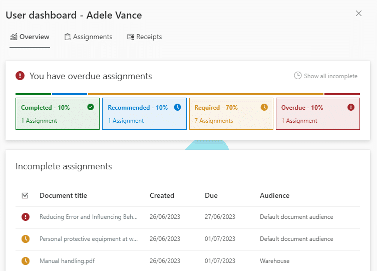Click the blue progress bar segment
The height and width of the screenshot is (271, 377).
[70, 94]
